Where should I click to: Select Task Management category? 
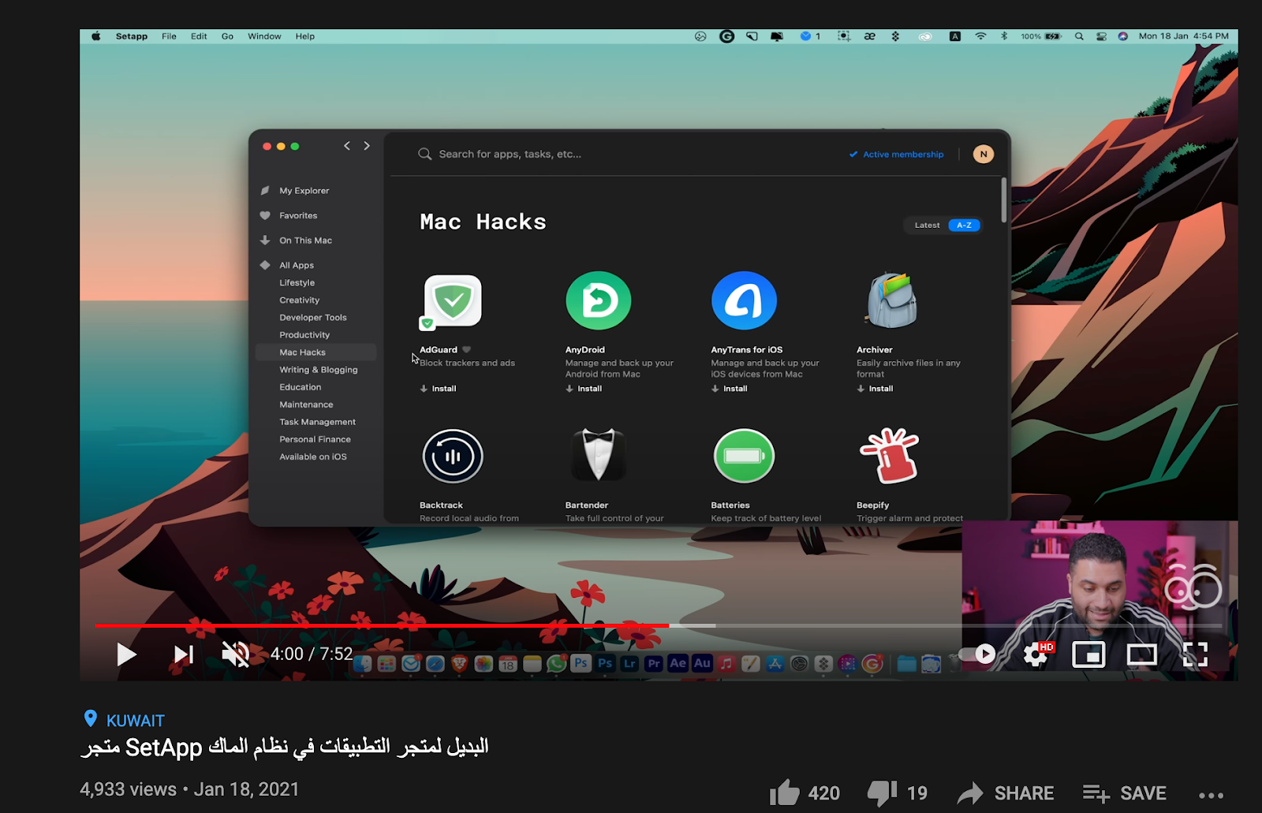(x=317, y=422)
